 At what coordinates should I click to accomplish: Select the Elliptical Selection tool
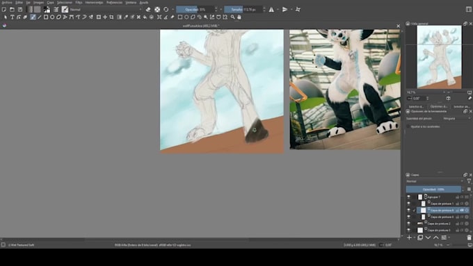tap(186, 17)
